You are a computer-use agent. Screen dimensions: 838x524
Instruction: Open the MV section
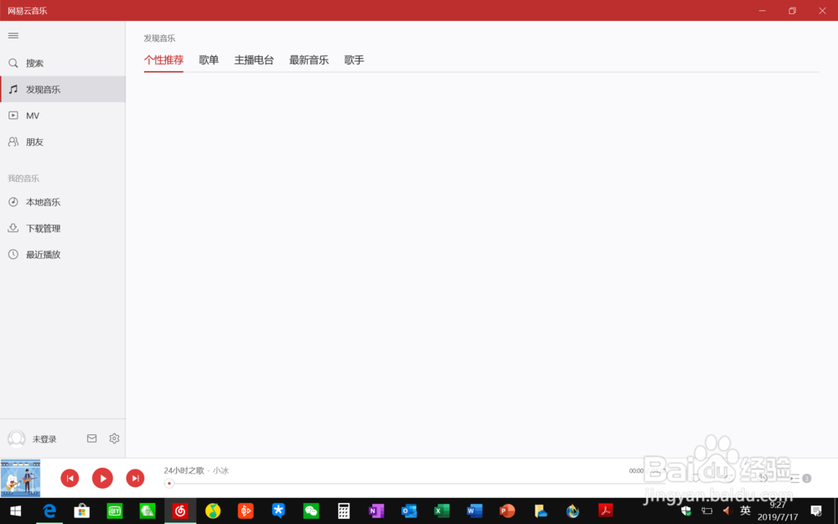[63, 116]
